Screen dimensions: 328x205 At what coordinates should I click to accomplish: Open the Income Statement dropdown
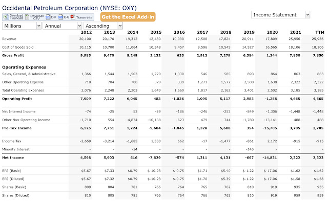pyautogui.click(x=280, y=15)
